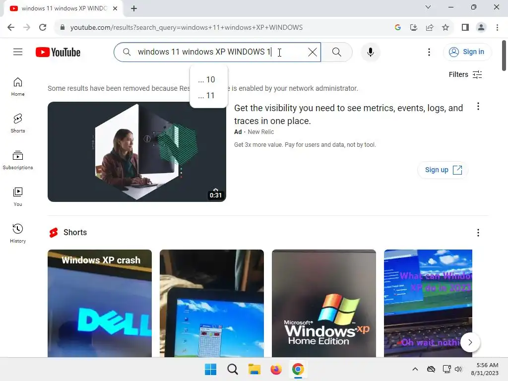Open YouTube settings three-dot menu
The height and width of the screenshot is (381, 508).
[429, 52]
